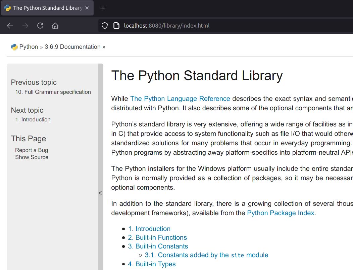Go to browser home page icon
353x270 pixels.
[55, 26]
